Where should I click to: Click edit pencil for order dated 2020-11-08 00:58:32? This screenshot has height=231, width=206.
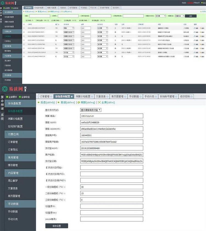(194, 36)
